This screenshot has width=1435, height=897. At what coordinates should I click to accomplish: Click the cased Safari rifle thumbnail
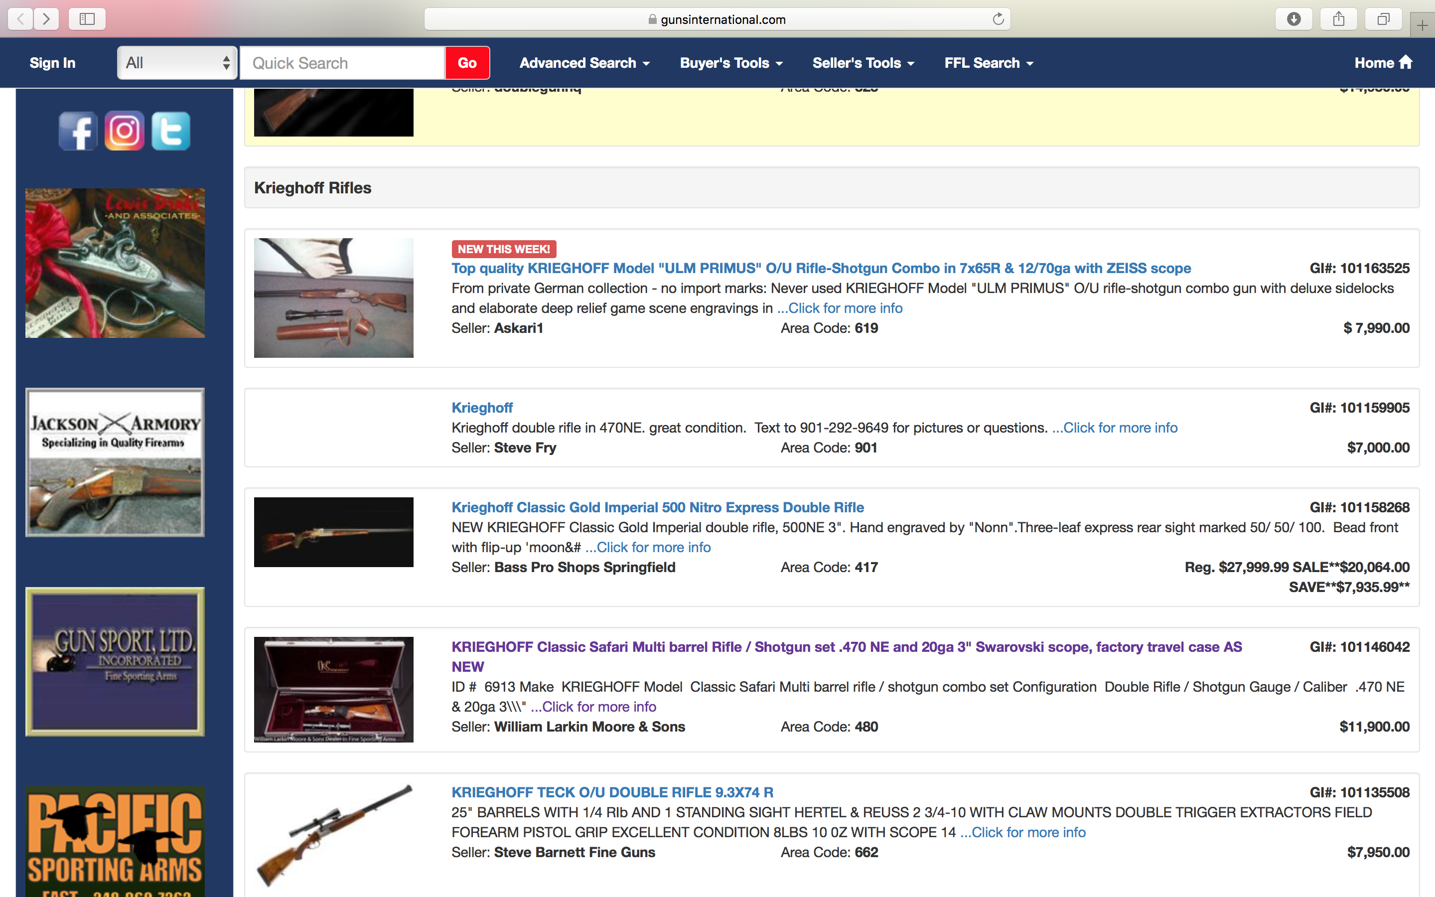(334, 689)
